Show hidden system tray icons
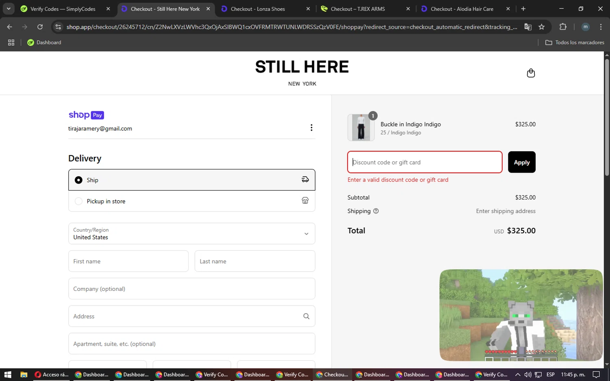 (518, 375)
